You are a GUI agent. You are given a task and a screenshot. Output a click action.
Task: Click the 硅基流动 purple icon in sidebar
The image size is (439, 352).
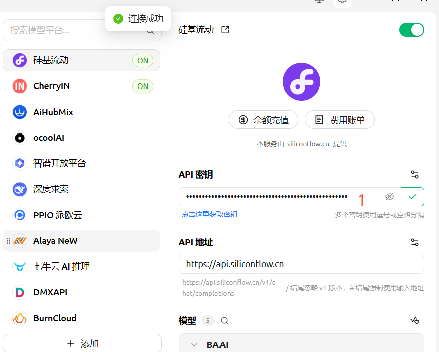pos(20,60)
